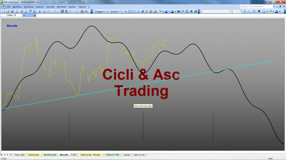Click the Name Box showing Linea 14
Screen dimensions: 286x160
pyautogui.click(x=12, y=16)
